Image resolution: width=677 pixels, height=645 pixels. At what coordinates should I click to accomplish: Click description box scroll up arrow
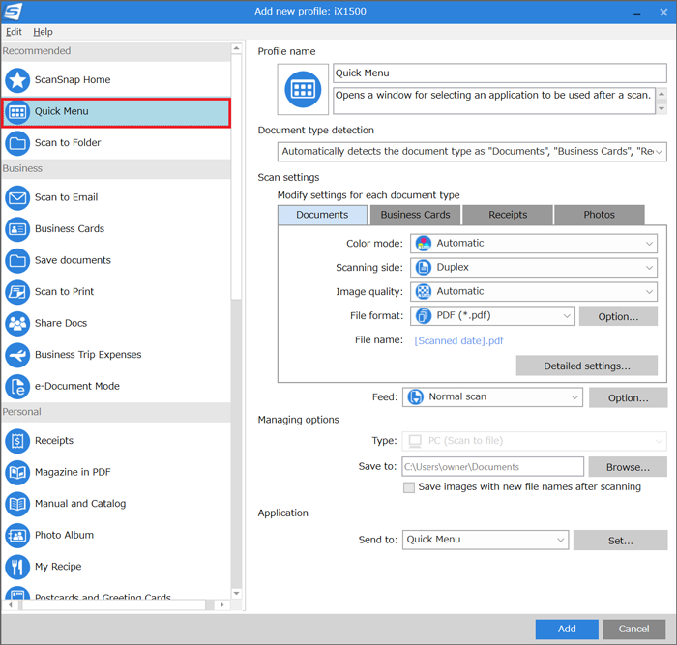662,94
